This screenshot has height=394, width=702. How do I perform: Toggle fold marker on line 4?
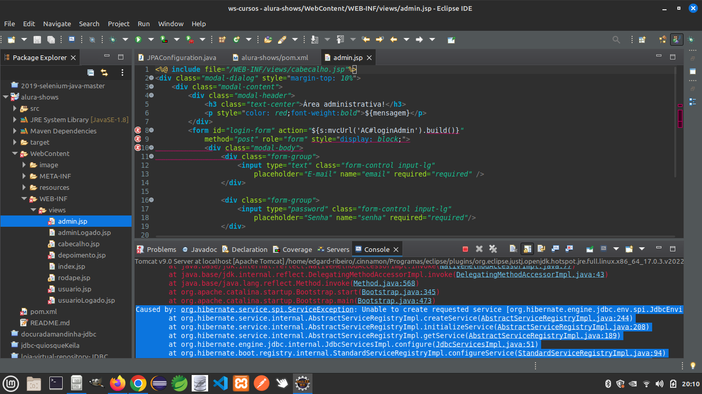152,95
